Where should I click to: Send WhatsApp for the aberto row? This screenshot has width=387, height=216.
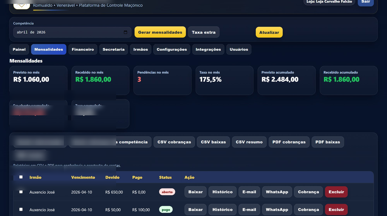pos(277,192)
